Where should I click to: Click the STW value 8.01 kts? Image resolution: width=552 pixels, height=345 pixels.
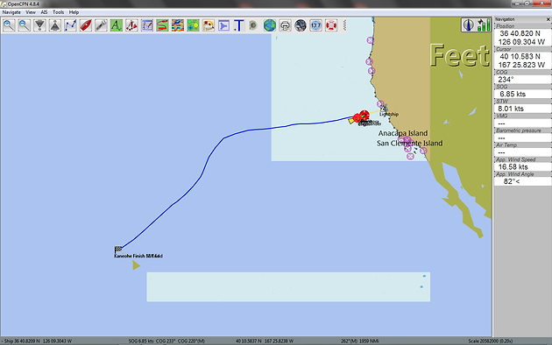tap(511, 109)
